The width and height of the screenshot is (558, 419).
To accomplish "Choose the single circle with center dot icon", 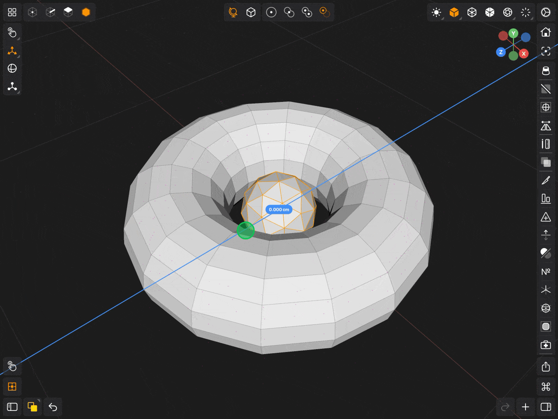I will coord(271,12).
